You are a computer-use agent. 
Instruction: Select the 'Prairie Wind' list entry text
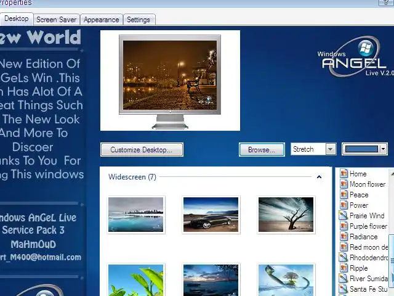pyautogui.click(x=367, y=216)
